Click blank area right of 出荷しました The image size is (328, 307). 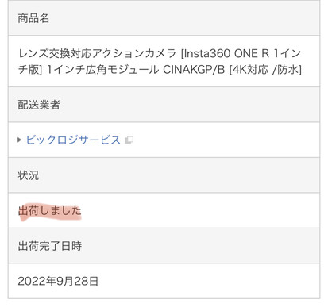(201, 211)
